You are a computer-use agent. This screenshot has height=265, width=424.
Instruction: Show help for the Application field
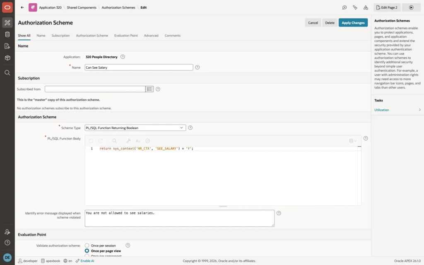click(x=123, y=57)
